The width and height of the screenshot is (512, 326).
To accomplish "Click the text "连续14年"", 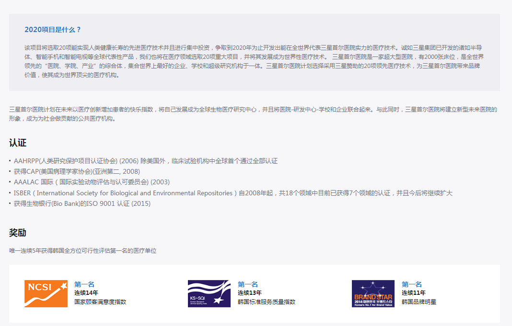I will [x=86, y=293].
